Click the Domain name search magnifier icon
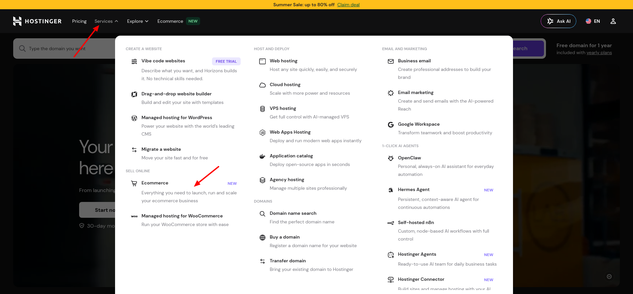633x294 pixels. click(262, 214)
